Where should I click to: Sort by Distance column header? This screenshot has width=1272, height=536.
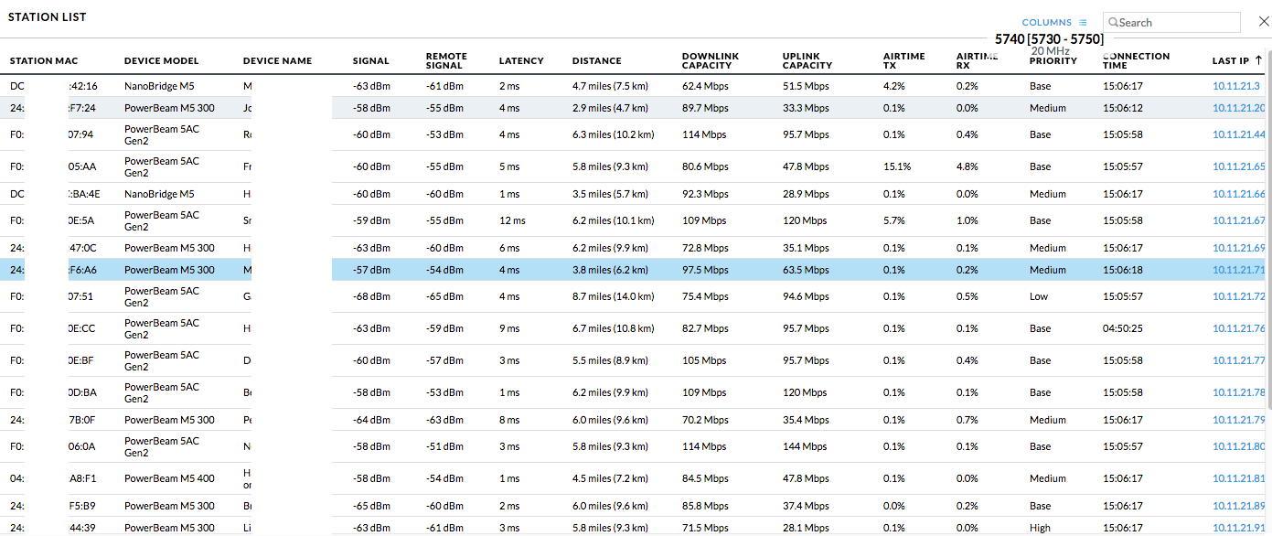click(x=596, y=61)
